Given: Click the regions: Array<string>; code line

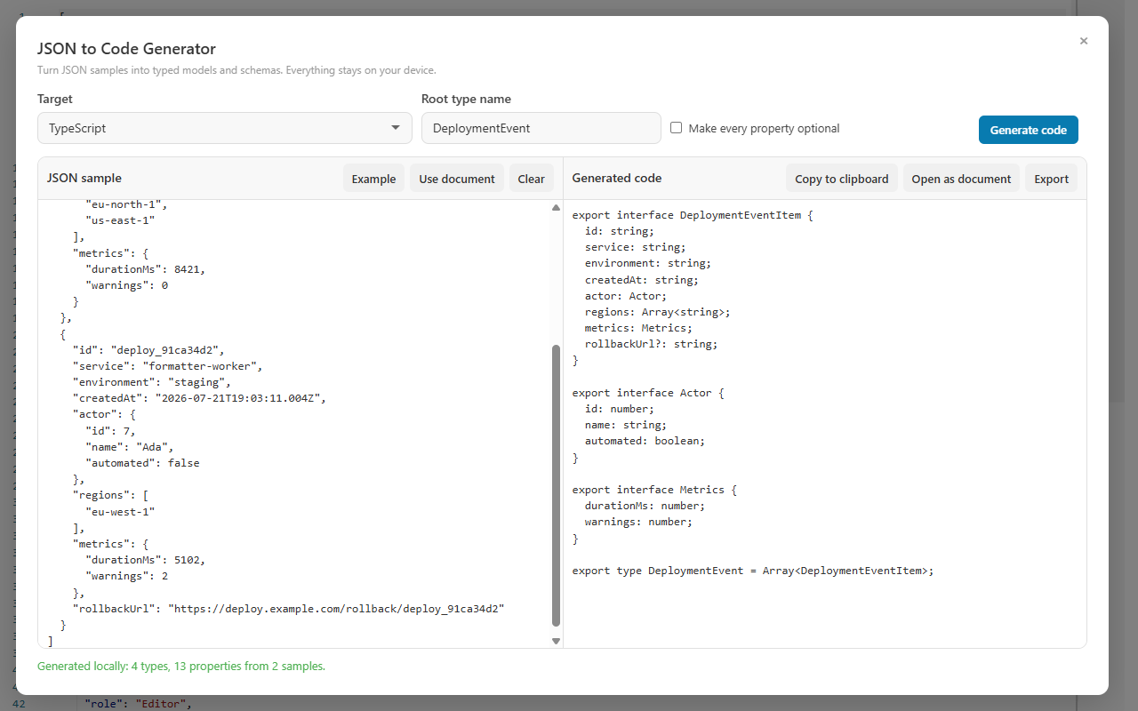Looking at the screenshot, I should pyautogui.click(x=658, y=312).
